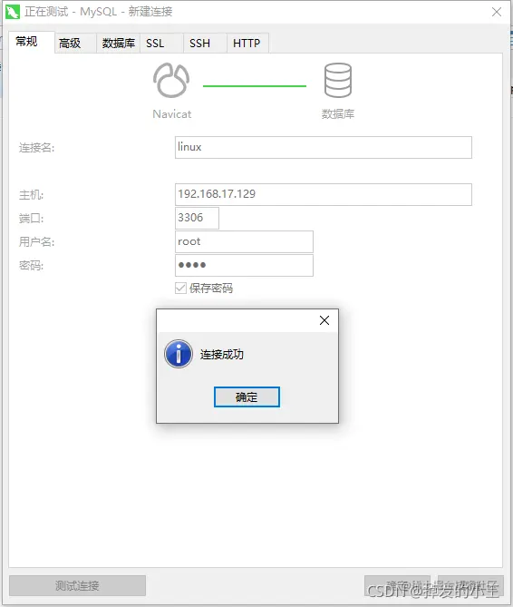
Task: Click the port field showing 3306
Action: coord(197,218)
